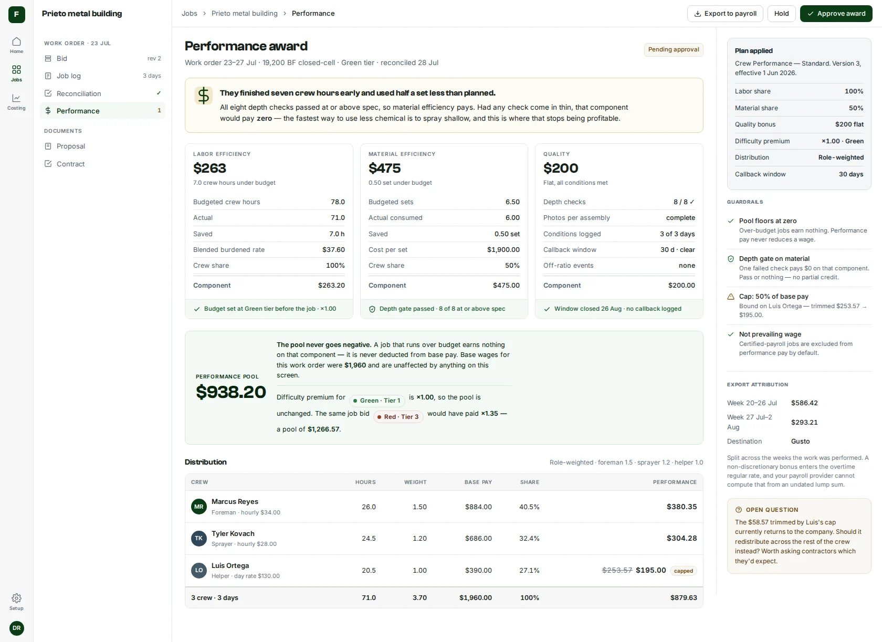Click Not prevailing wage checkmark

731,334
